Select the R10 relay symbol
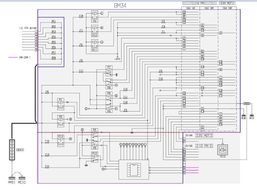The image size is (257, 190). point(95,157)
